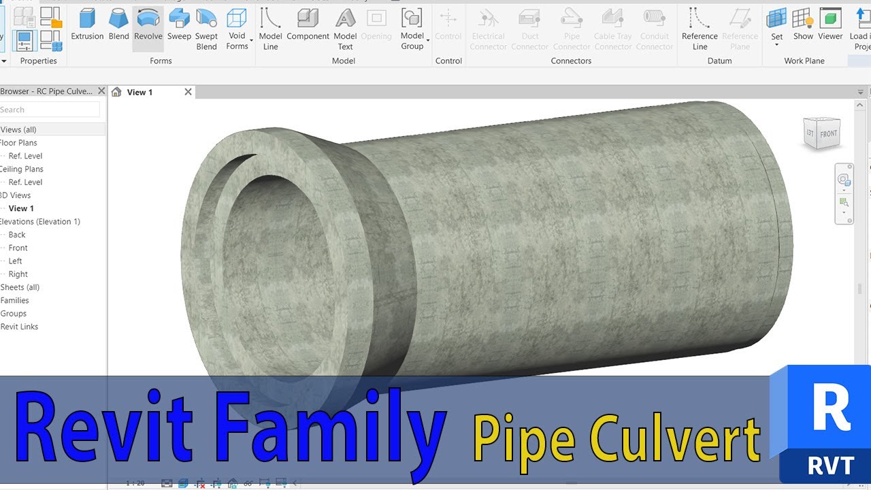Close the Project Browser panel
This screenshot has height=490, width=871.
101,91
